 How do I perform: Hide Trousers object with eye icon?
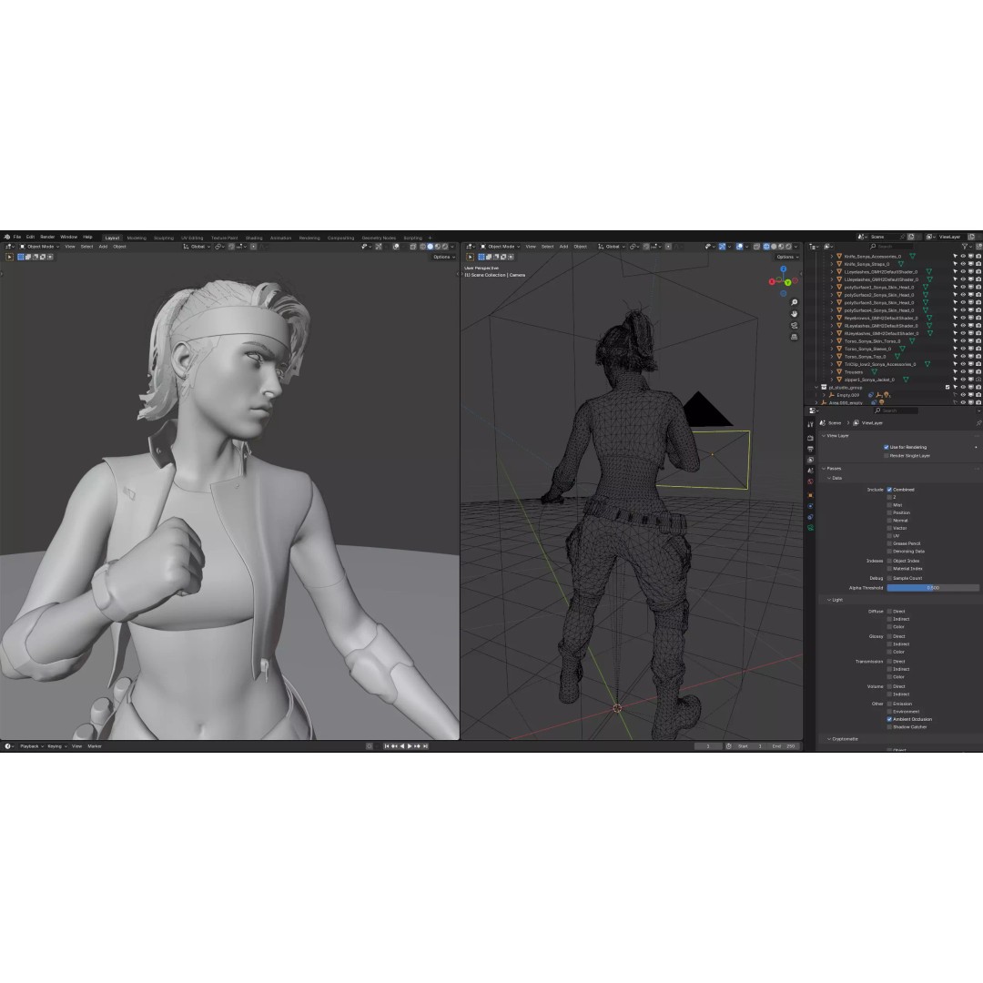(963, 371)
